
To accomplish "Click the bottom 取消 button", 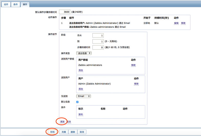I will pyautogui.click(x=82, y=132).
